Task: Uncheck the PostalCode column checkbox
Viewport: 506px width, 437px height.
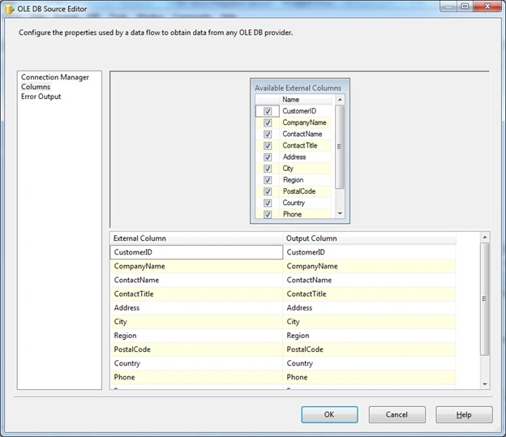Action: click(268, 191)
